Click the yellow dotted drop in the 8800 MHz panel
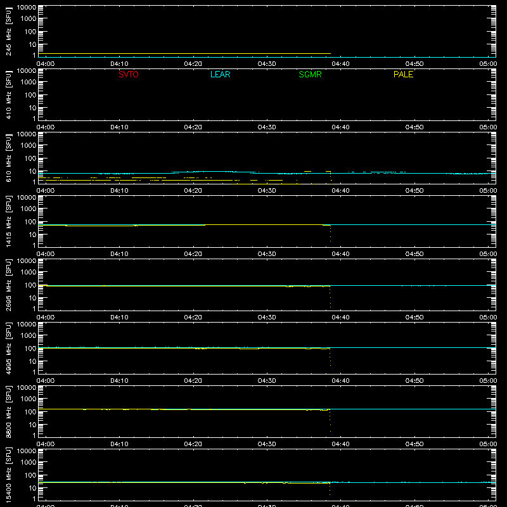Viewport: 507px width, 507px height. click(330, 420)
